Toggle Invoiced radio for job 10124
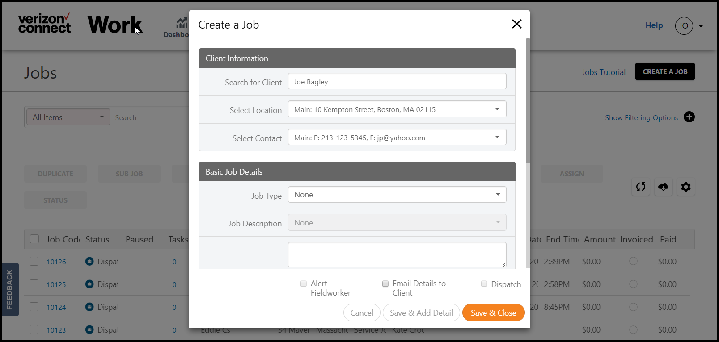The height and width of the screenshot is (342, 719). tap(633, 307)
